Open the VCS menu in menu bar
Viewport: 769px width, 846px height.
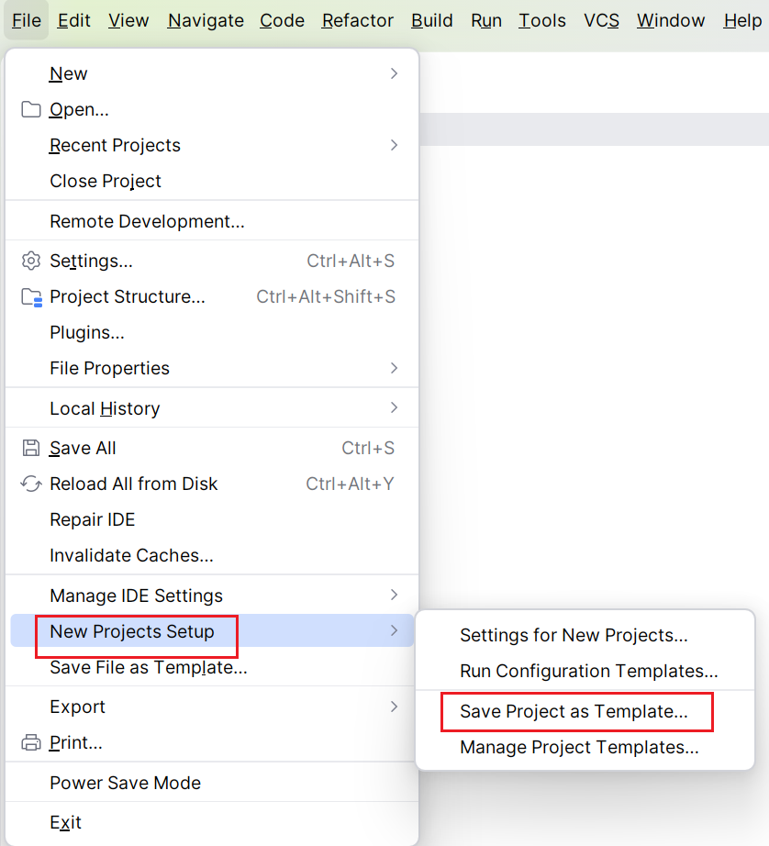601,20
